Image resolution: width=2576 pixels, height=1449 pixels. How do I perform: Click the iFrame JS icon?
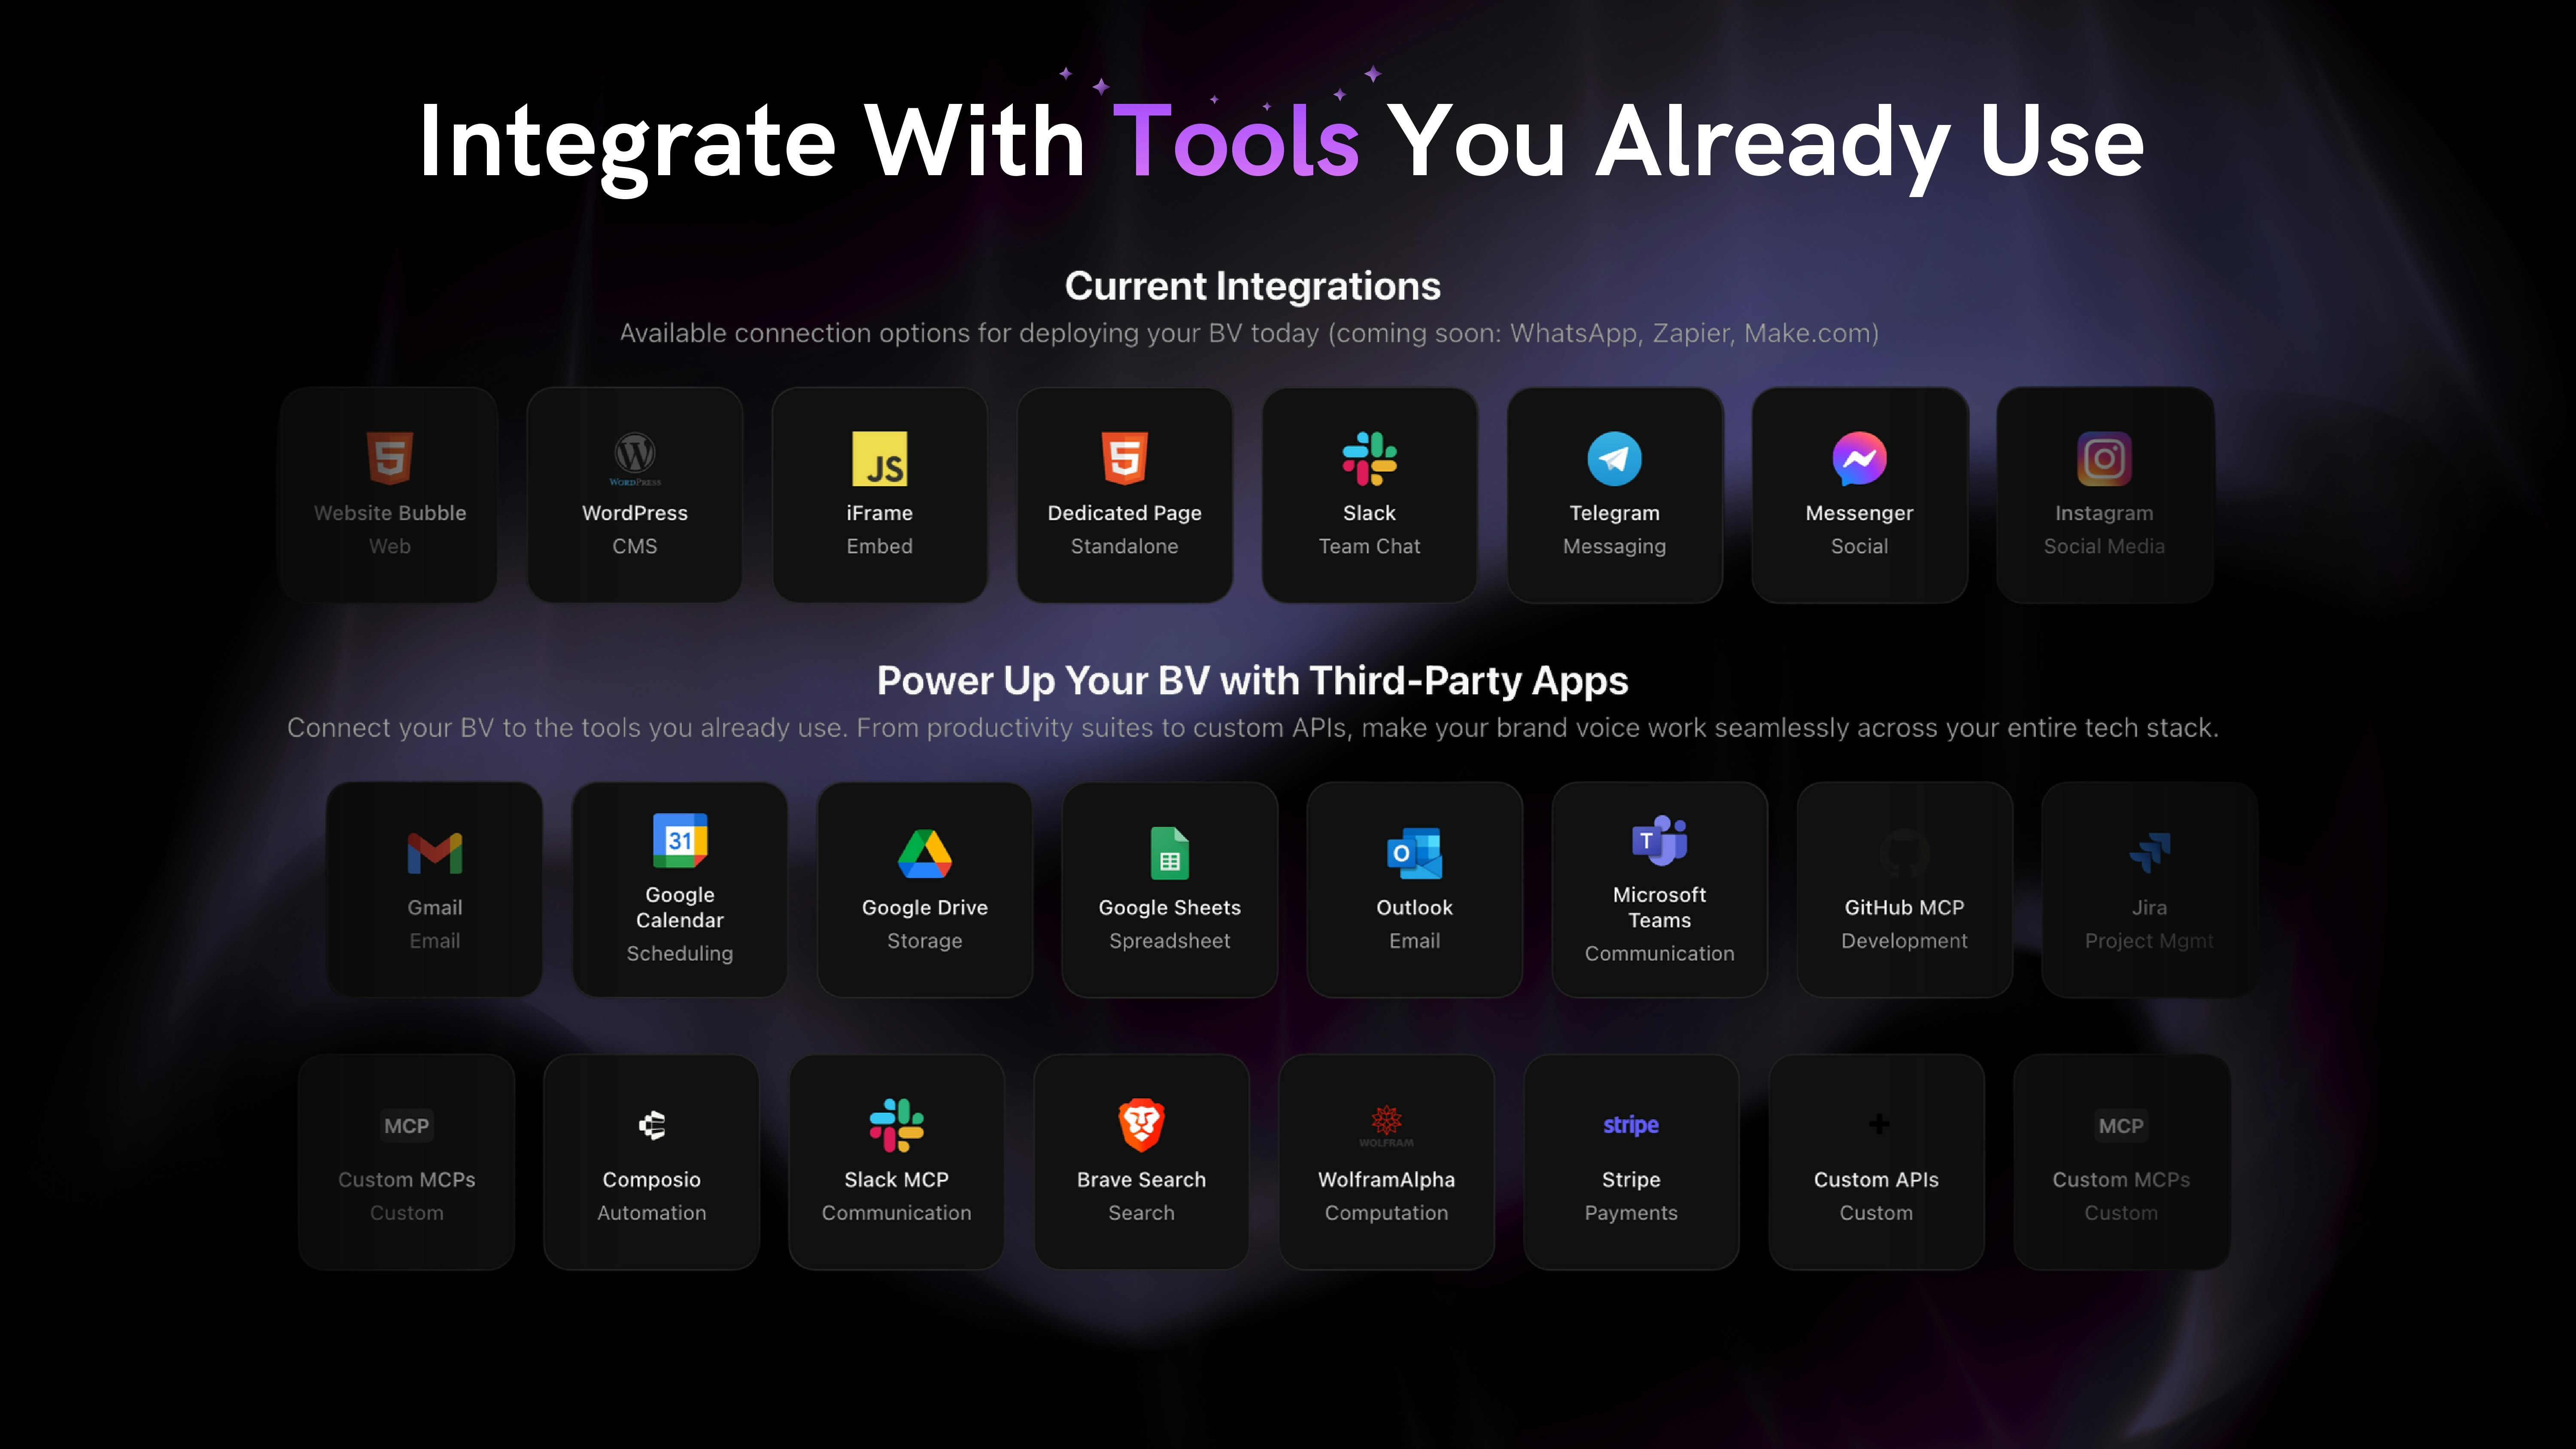(x=880, y=458)
